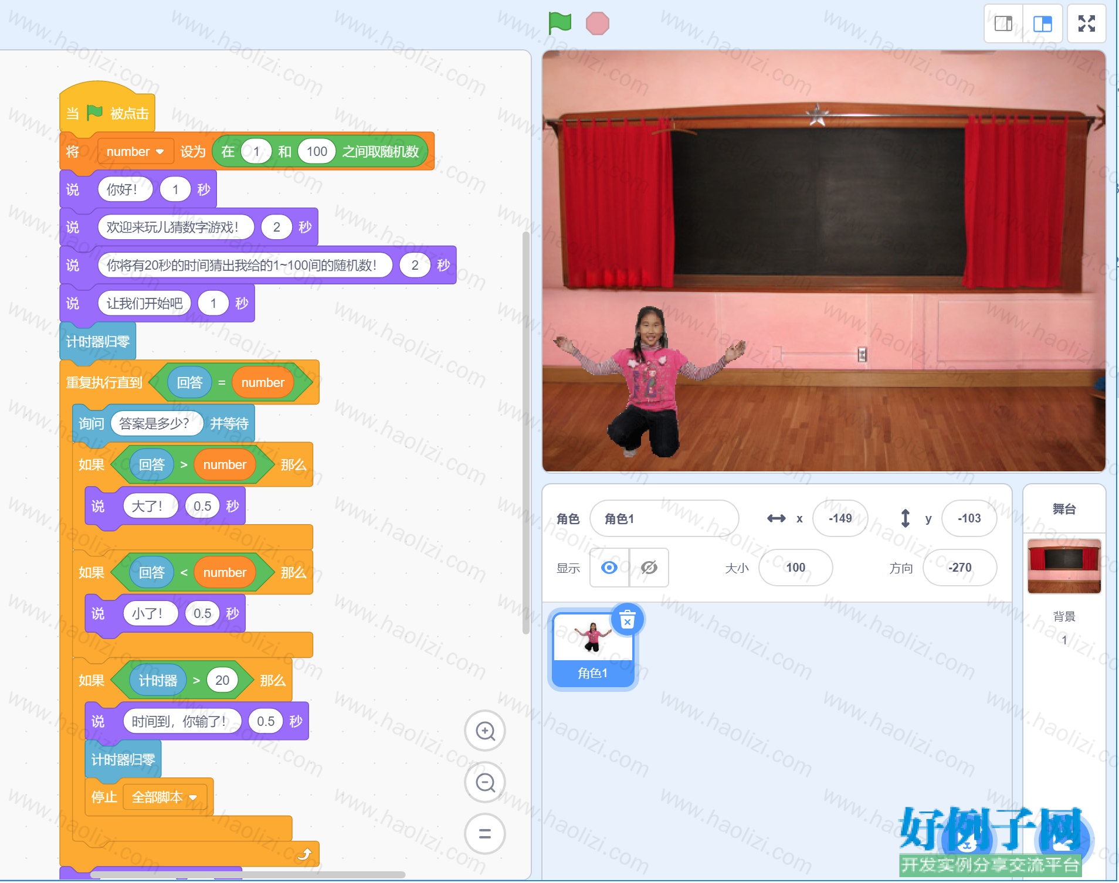The width and height of the screenshot is (1119, 883).
Task: Switch to small stage layout
Action: tap(1003, 23)
